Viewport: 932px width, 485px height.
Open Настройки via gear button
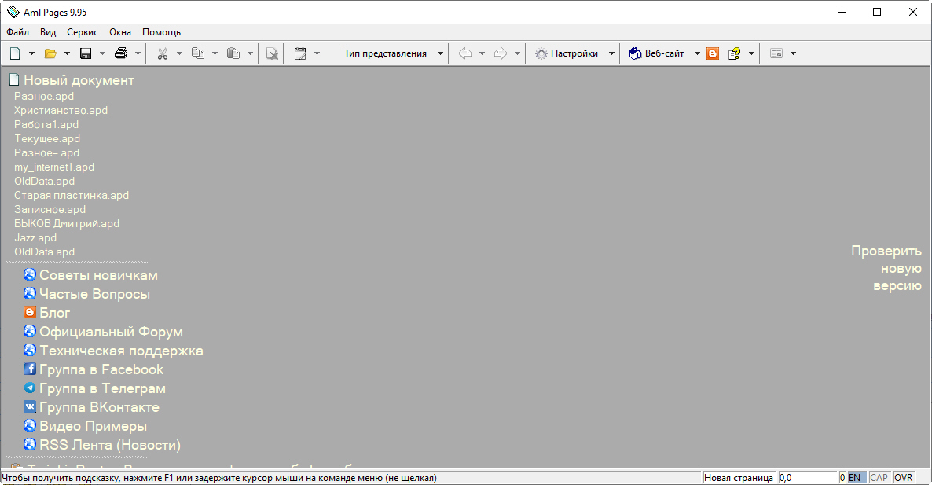(x=567, y=53)
